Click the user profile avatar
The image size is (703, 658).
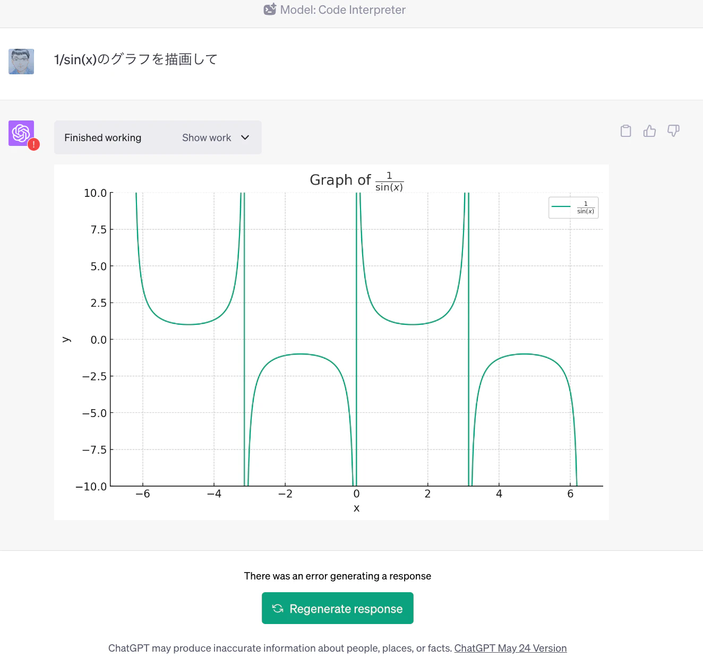pos(21,62)
